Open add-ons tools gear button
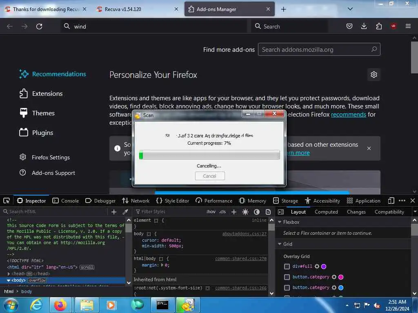This screenshot has width=418, height=313. [x=374, y=75]
